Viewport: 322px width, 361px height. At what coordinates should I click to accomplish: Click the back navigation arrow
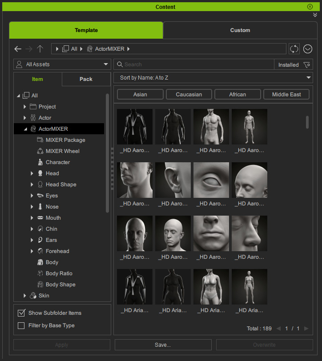tap(18, 49)
